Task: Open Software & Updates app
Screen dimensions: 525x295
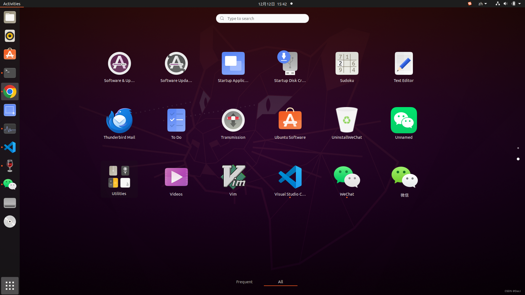Action: click(119, 67)
